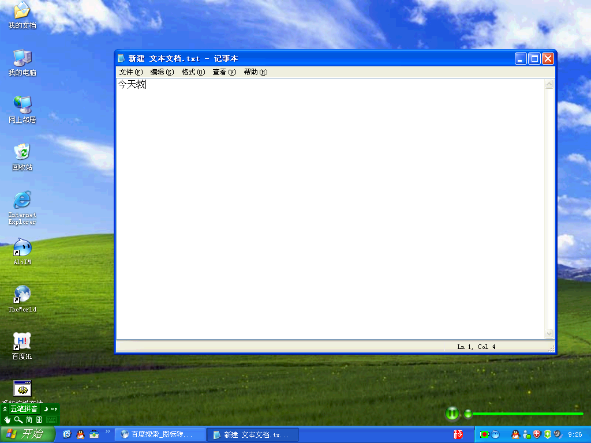Click the messenger buddy tray icon
591x443 pixels.
point(526,434)
